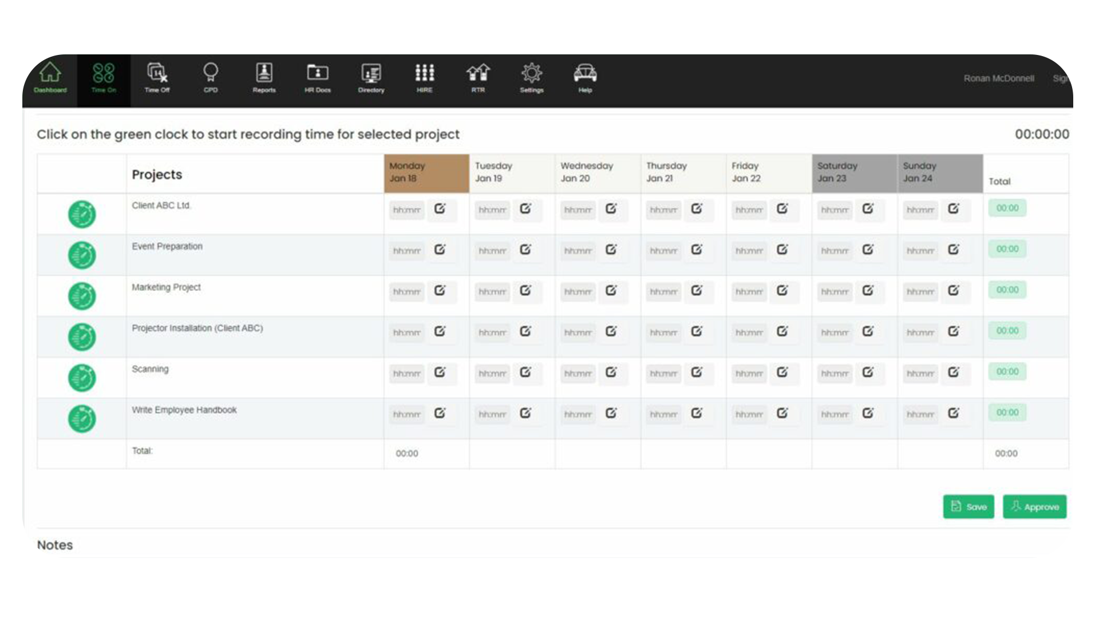Save the timesheet
1099x618 pixels.
(968, 506)
